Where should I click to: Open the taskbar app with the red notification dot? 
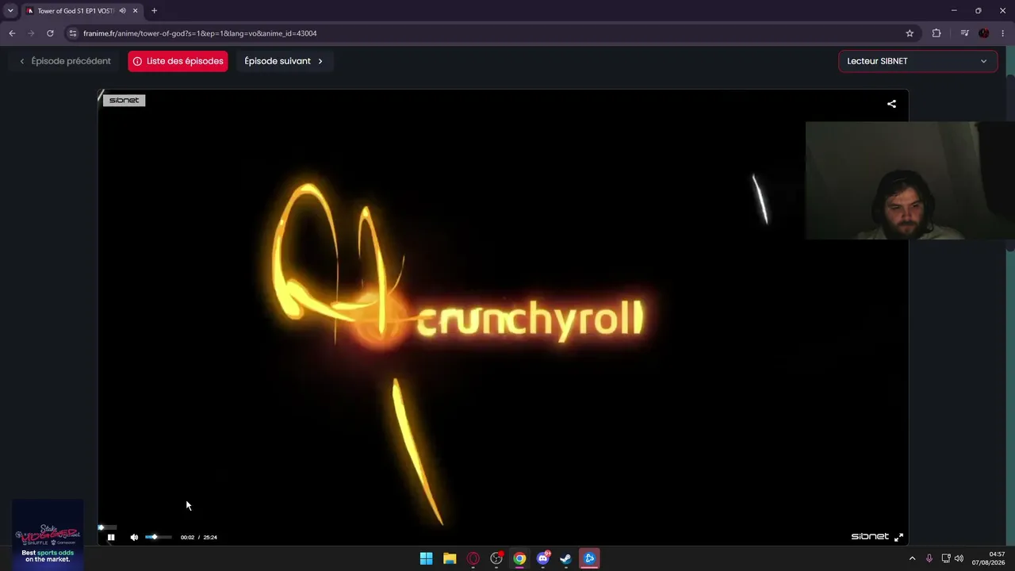(x=496, y=558)
